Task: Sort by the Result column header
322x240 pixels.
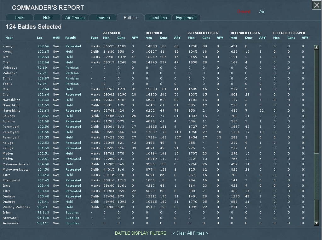Action: pos(71,38)
